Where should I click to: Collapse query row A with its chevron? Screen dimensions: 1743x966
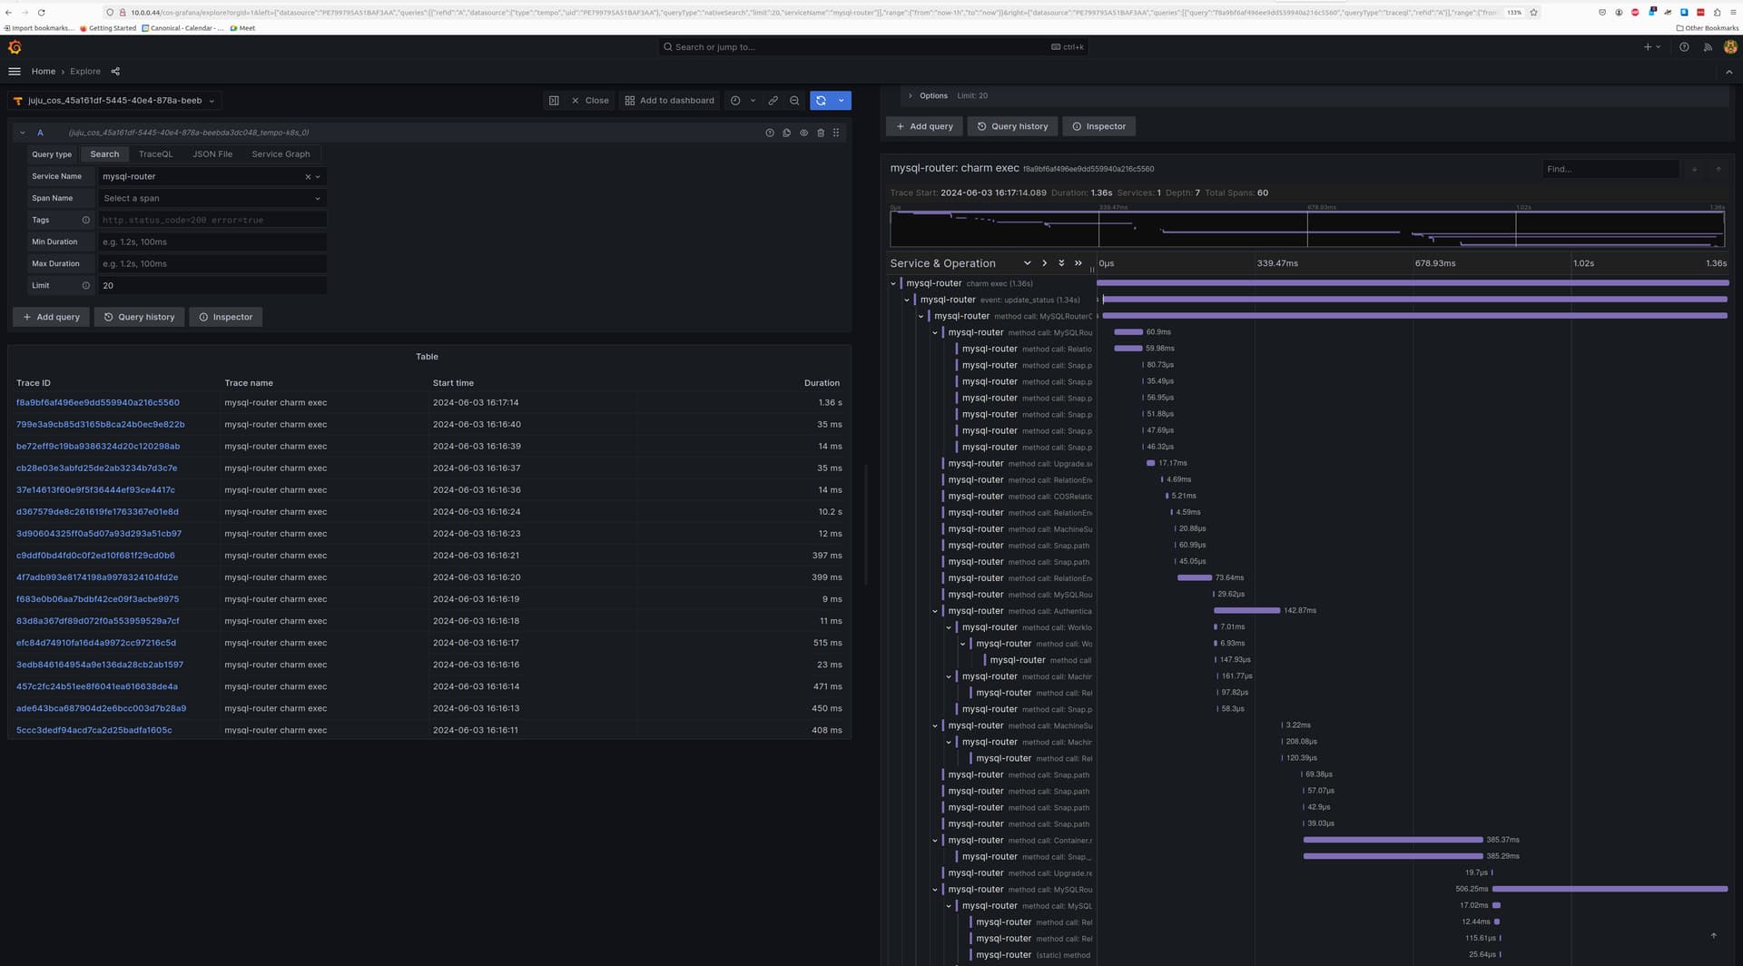(x=23, y=133)
